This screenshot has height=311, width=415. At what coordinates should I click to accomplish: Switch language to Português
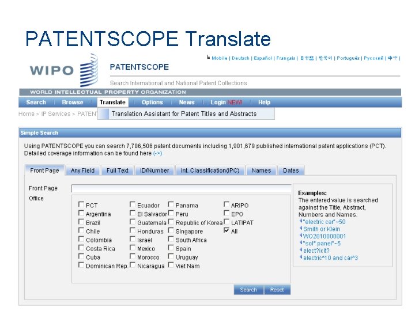348,58
